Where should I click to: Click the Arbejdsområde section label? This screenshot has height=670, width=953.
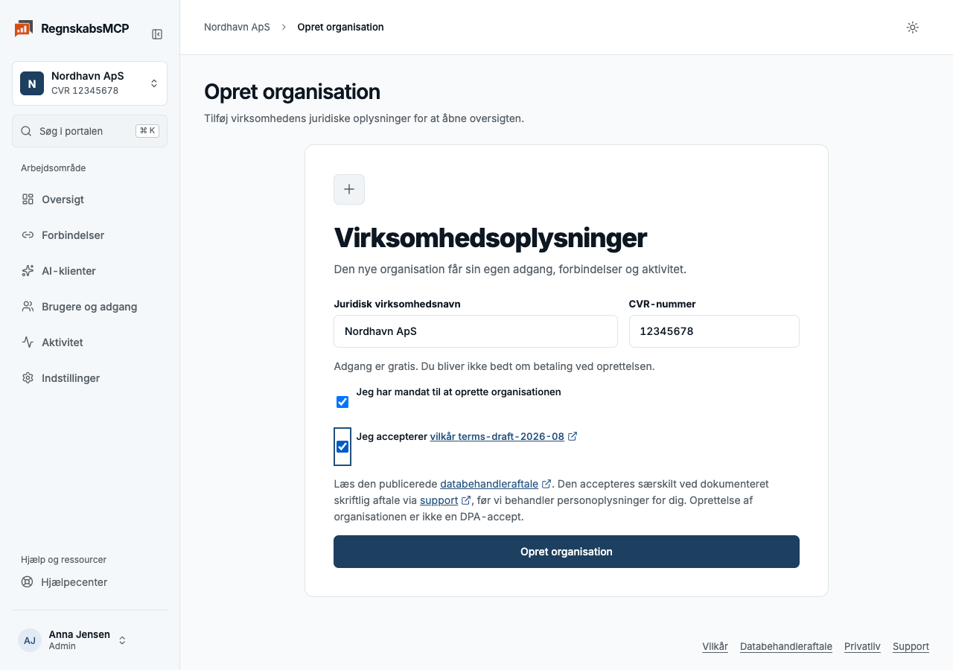coord(53,168)
